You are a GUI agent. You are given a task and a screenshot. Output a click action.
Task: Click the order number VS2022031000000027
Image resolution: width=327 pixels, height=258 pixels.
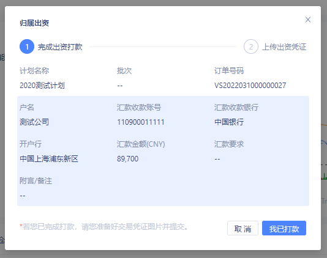pyautogui.click(x=250, y=86)
